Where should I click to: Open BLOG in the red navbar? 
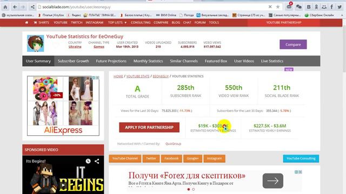(176, 23)
